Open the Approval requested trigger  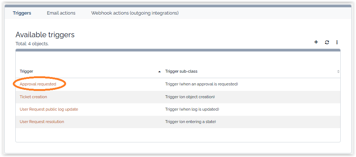point(38,84)
